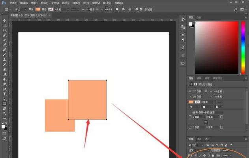The height and width of the screenshot is (158, 249).
Task: Select the Lasso tool
Action: click(x=4, y=30)
